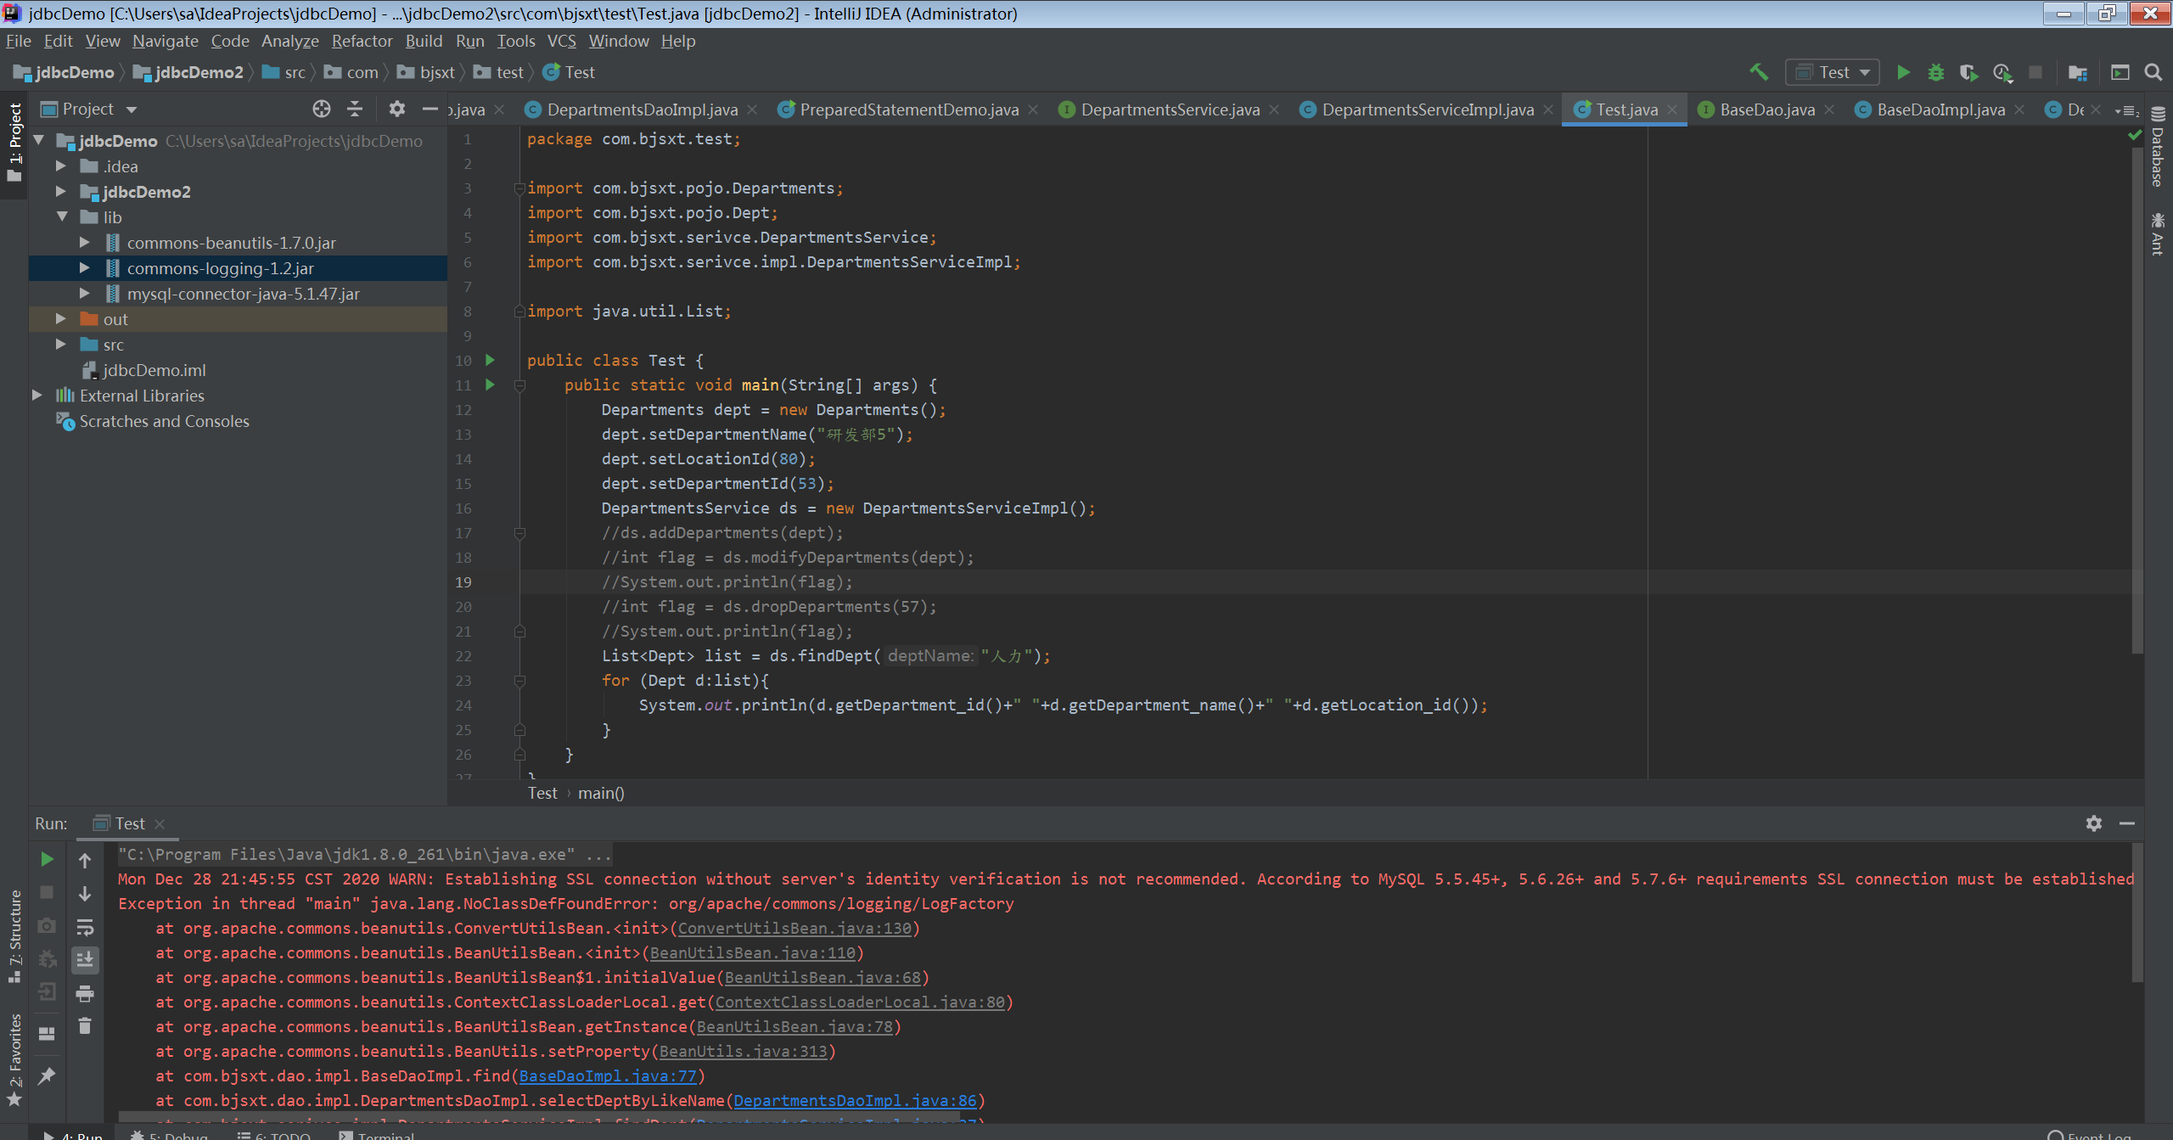
Task: Collapse all in the Project panel
Action: point(355,109)
